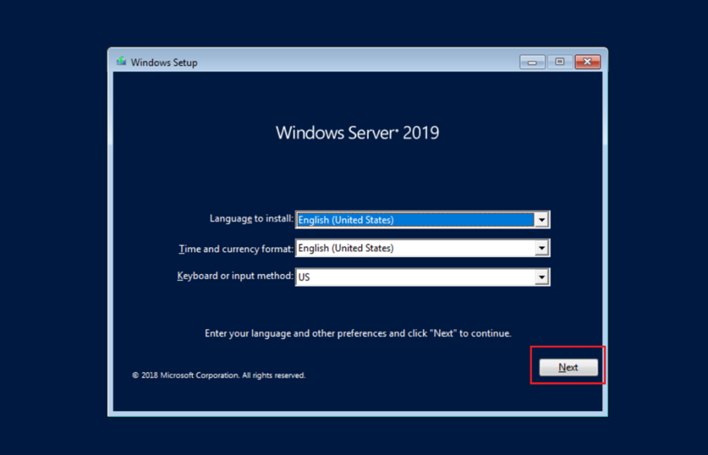Minimize the Windows Setup window
The height and width of the screenshot is (455, 708).
(532, 62)
